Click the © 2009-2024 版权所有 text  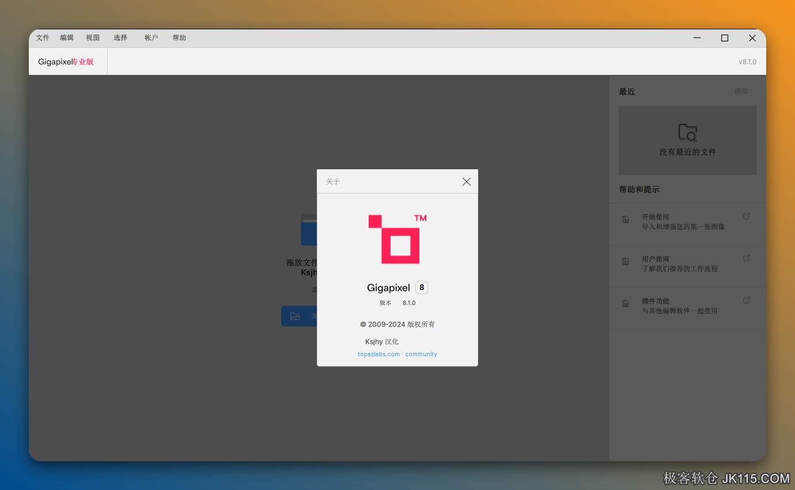tap(397, 324)
